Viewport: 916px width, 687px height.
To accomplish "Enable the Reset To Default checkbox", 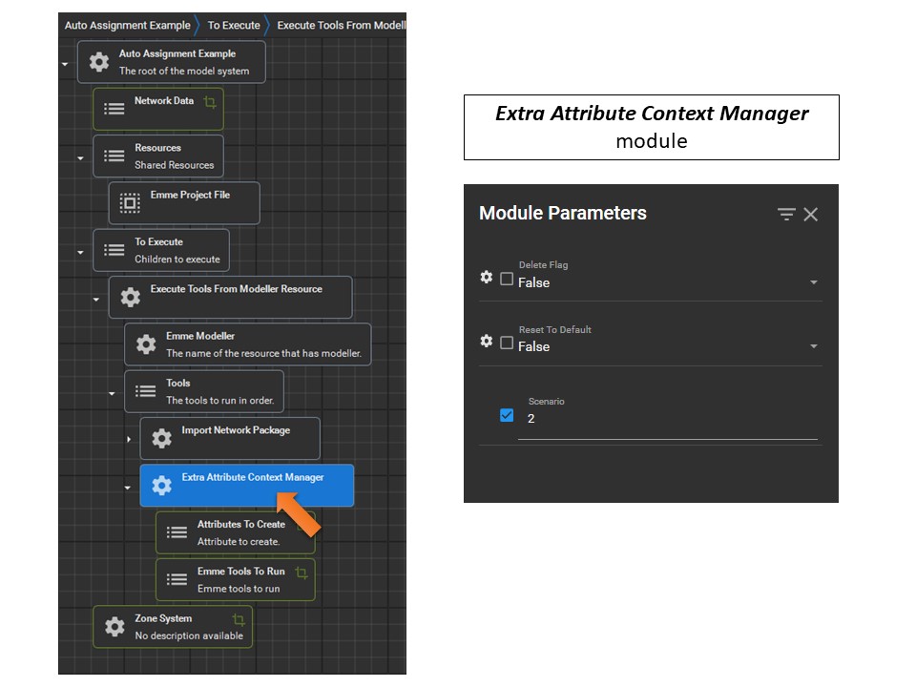I will tap(507, 343).
